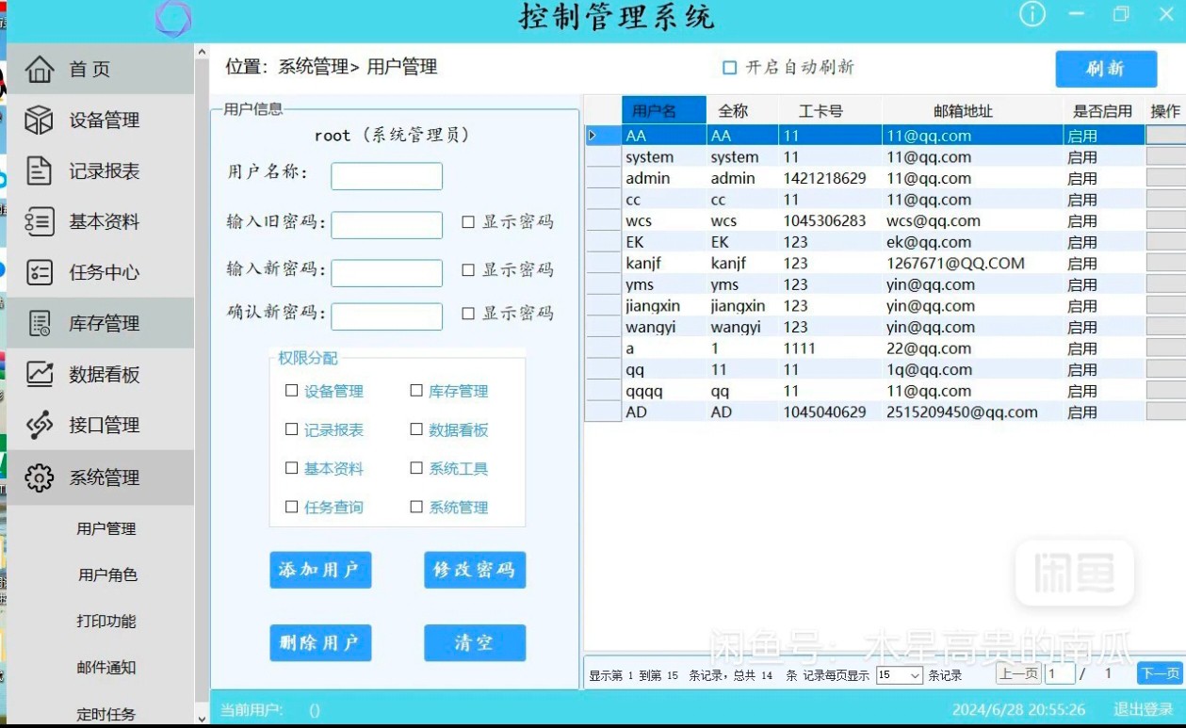1186x728 pixels.
Task: Click the 接口管理 interface icon
Action: point(40,425)
